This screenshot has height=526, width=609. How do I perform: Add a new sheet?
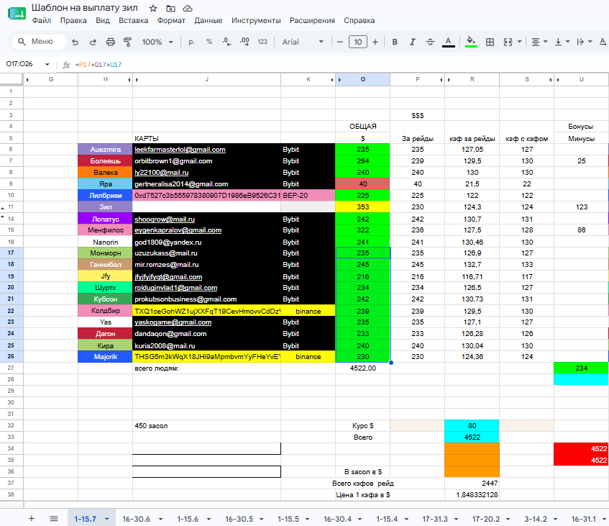(x=32, y=518)
